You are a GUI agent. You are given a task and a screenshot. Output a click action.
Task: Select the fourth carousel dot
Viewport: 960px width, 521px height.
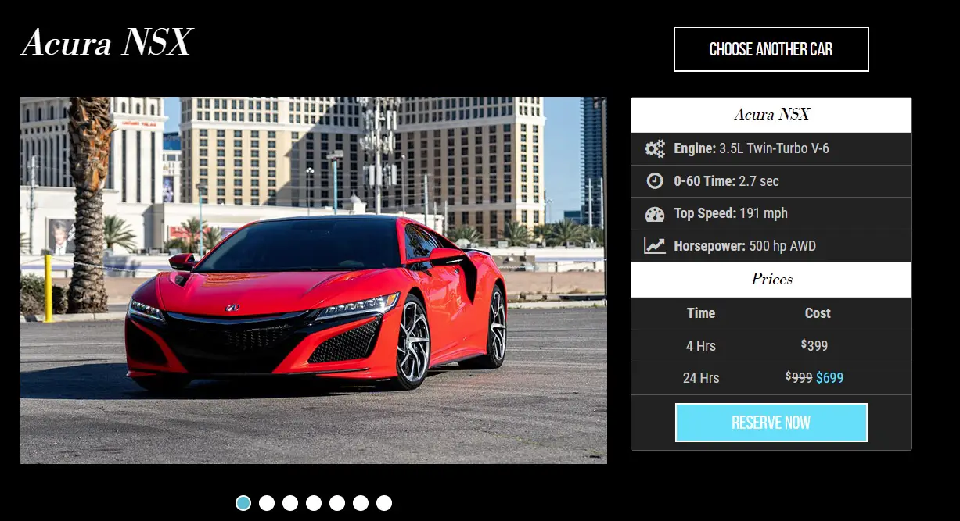(314, 503)
